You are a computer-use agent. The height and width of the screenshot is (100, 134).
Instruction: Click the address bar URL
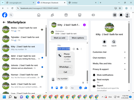(39, 8)
